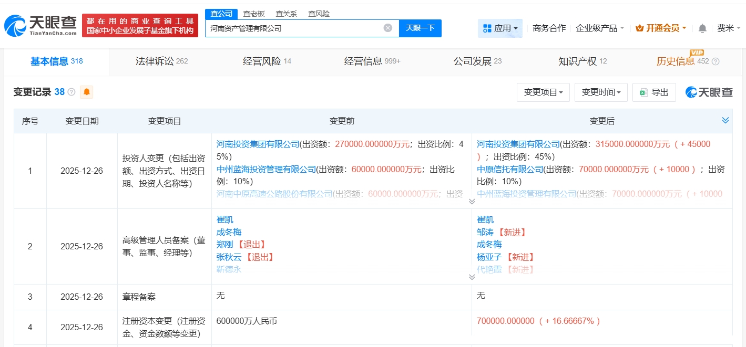
Task: Click help icon next to 变更记录 38
Action: click(71, 92)
